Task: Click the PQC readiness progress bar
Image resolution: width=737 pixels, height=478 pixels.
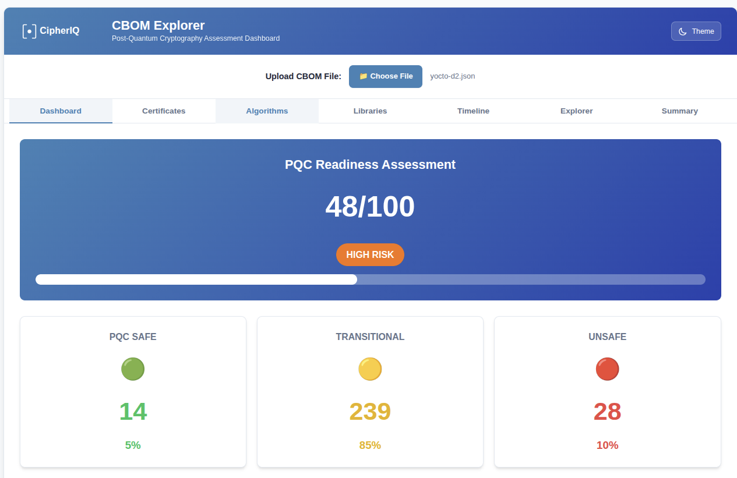Action: click(370, 279)
